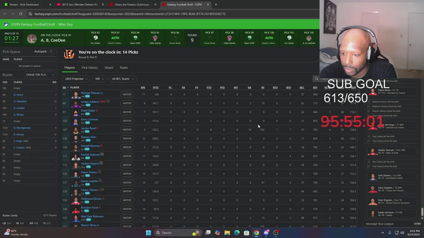Sort by the FPTS column header

155,88
